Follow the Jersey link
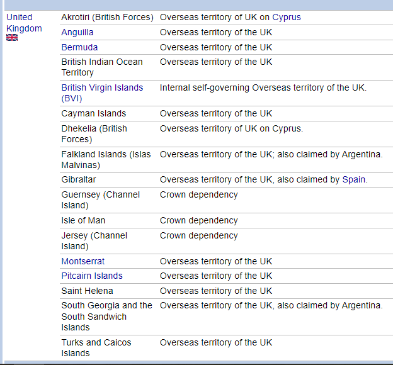Image resolution: width=393 pixels, height=365 pixels. 75,235
